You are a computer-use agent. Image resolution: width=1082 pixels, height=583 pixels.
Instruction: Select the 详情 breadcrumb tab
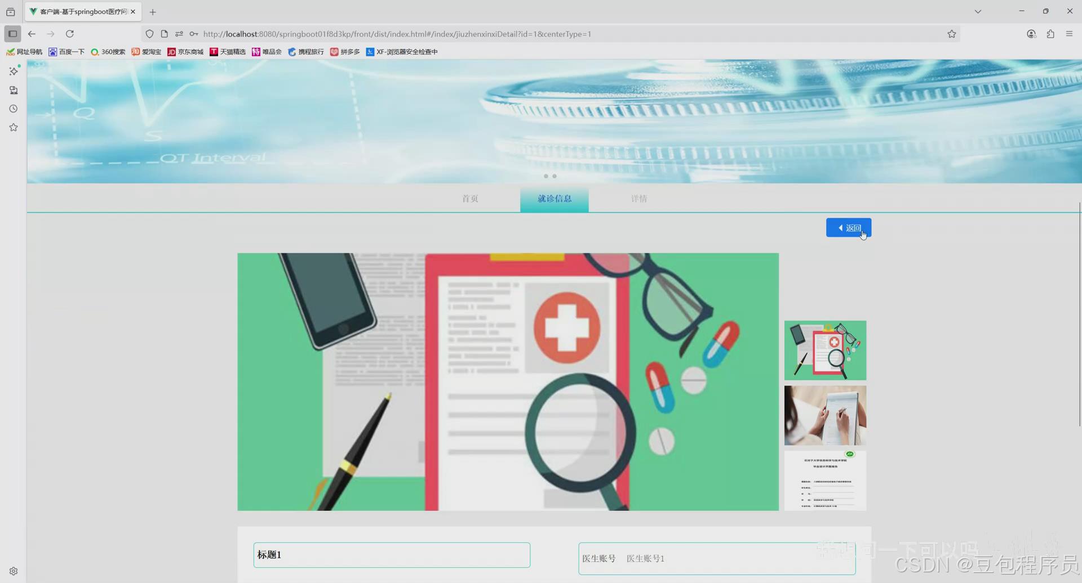tap(639, 199)
